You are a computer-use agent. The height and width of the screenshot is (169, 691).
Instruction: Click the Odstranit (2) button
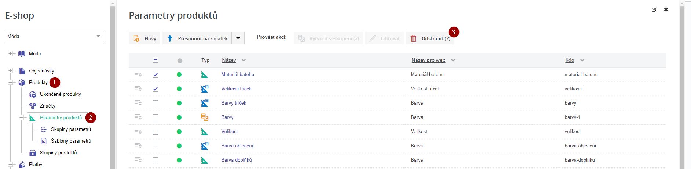tap(430, 38)
